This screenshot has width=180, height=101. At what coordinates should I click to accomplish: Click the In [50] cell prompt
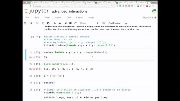[x=35, y=76]
